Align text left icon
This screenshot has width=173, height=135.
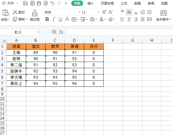pyautogui.click(x=122, y=19)
